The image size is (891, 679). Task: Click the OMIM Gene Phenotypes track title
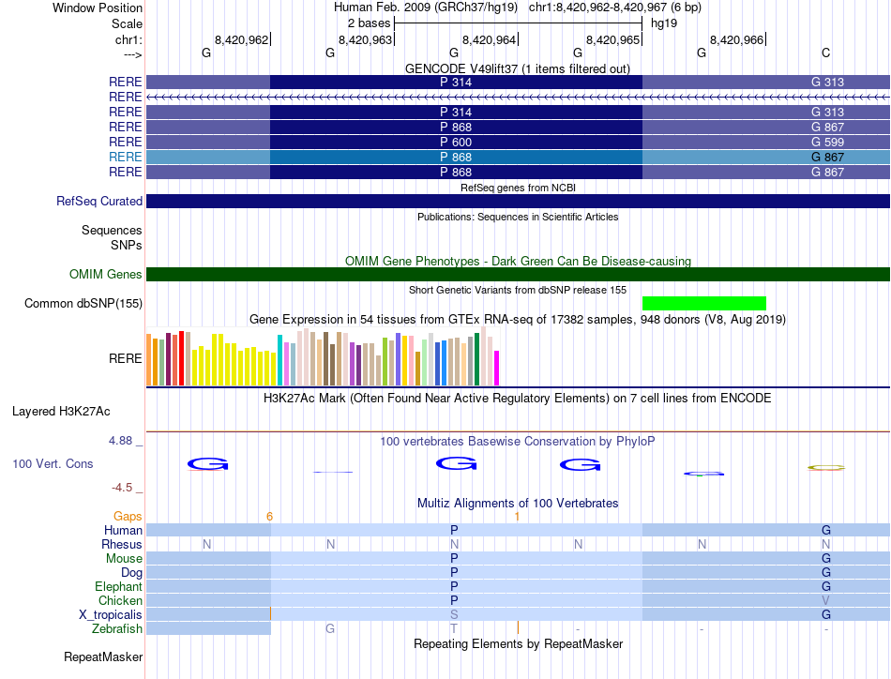tap(518, 261)
